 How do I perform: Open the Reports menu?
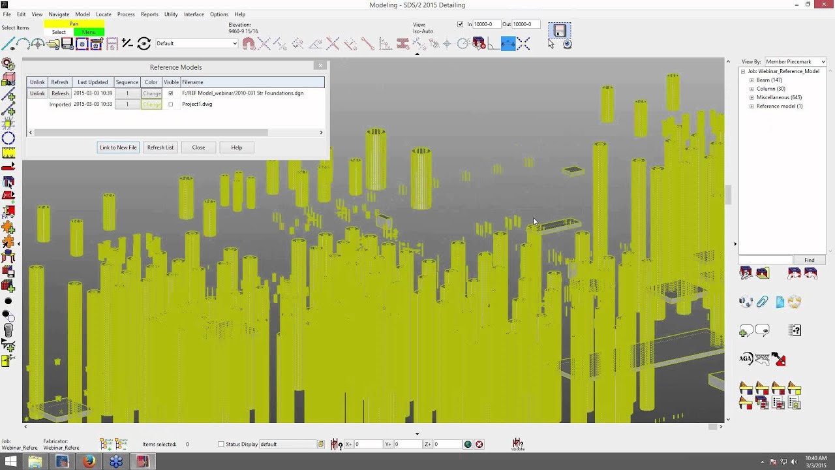tap(149, 14)
